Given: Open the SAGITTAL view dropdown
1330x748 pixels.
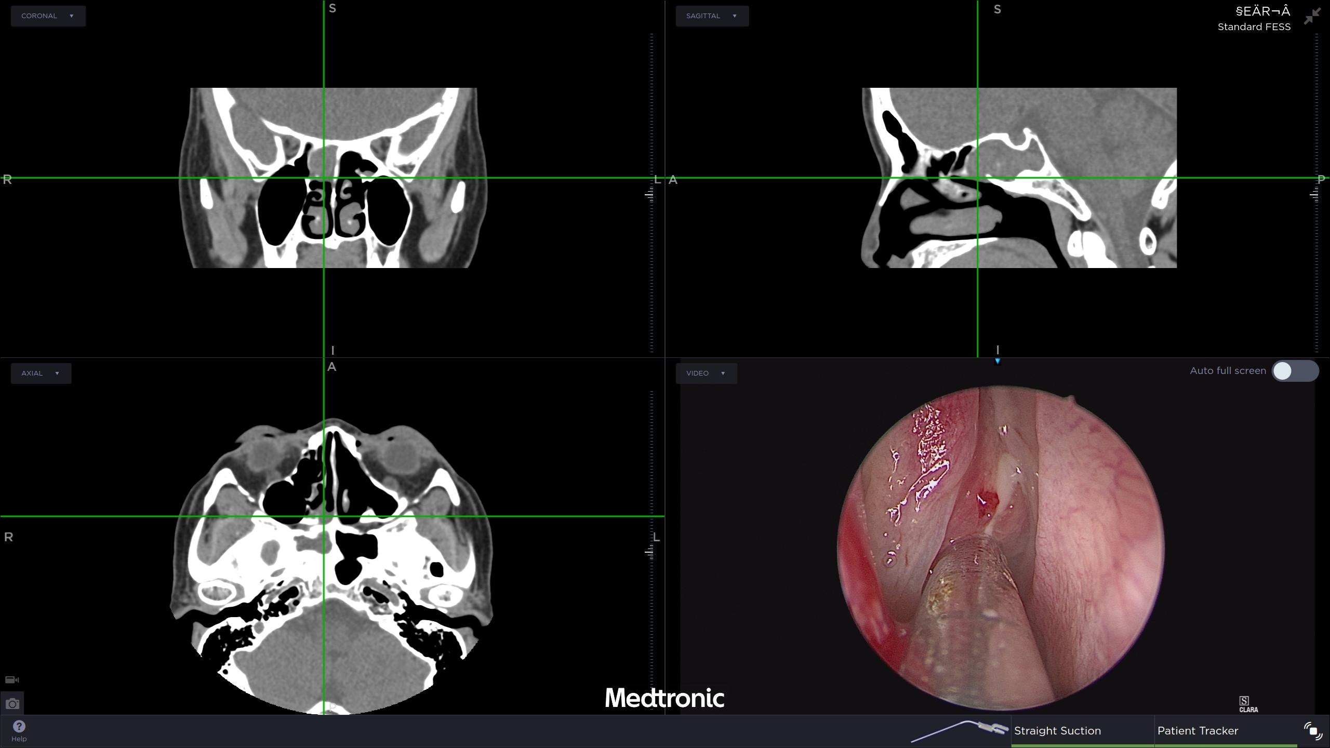Looking at the screenshot, I should point(712,16).
